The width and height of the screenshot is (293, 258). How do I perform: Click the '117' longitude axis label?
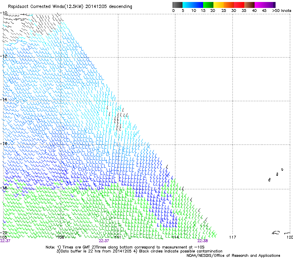coord(232,237)
